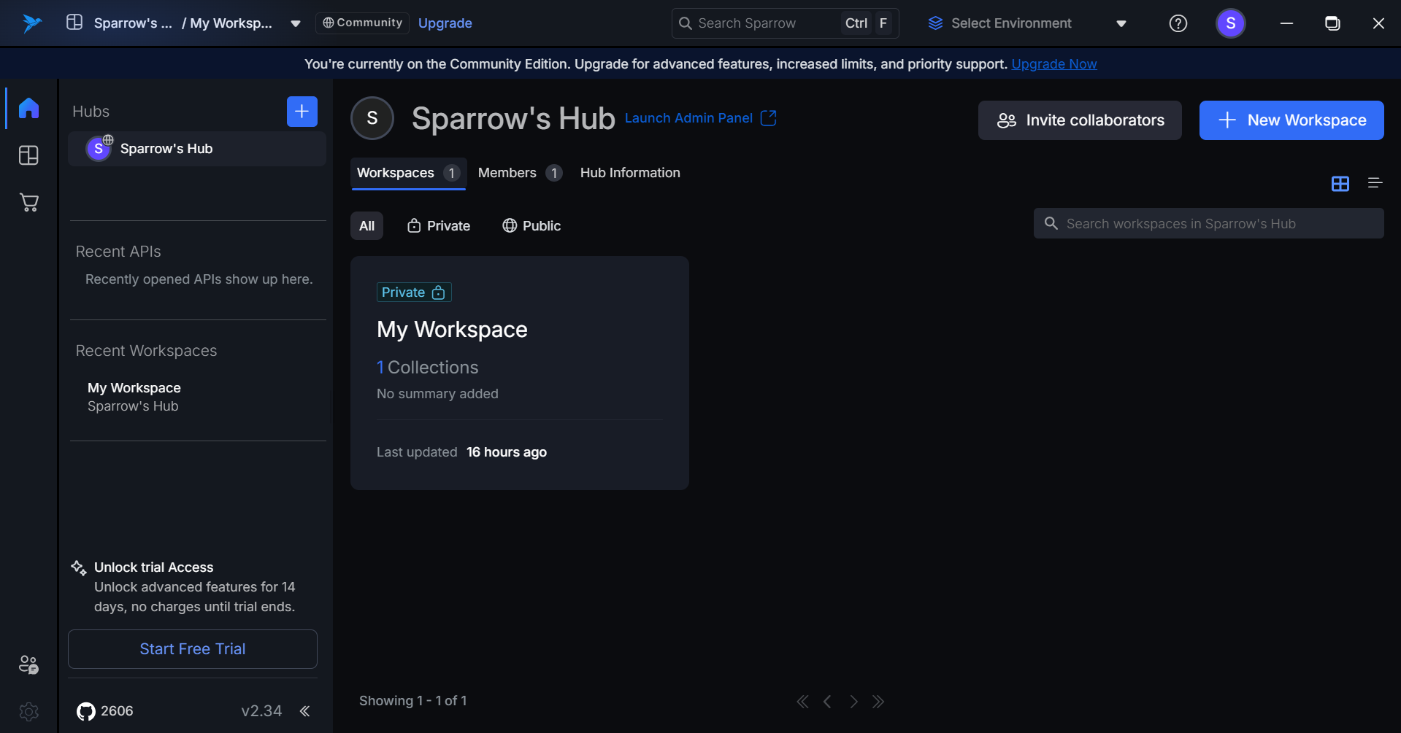Open the Collections panel from sidebar
This screenshot has width=1401, height=733.
[x=28, y=155]
